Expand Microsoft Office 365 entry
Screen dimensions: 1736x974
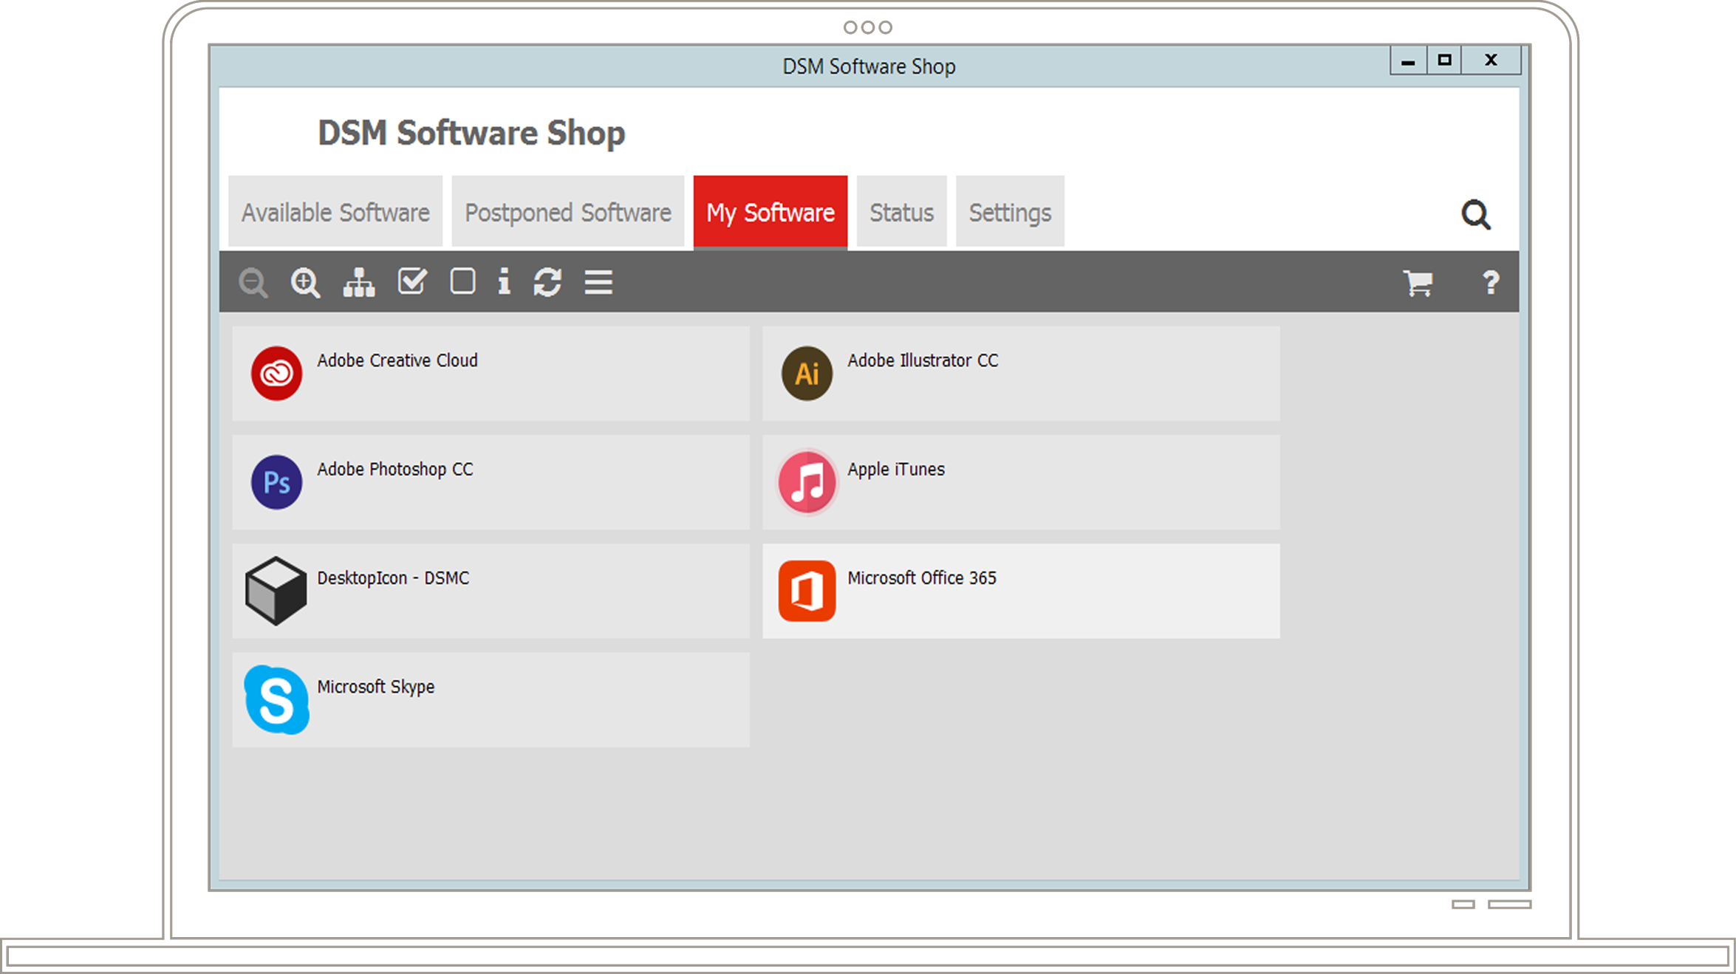(1019, 589)
